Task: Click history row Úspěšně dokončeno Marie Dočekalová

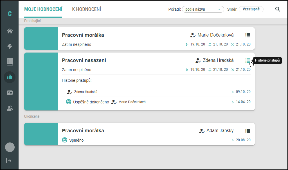Action: tap(156, 102)
